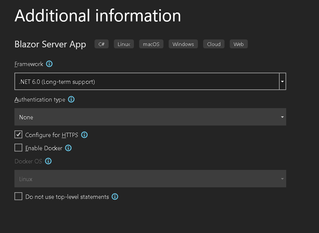Click the C# tag

click(101, 44)
